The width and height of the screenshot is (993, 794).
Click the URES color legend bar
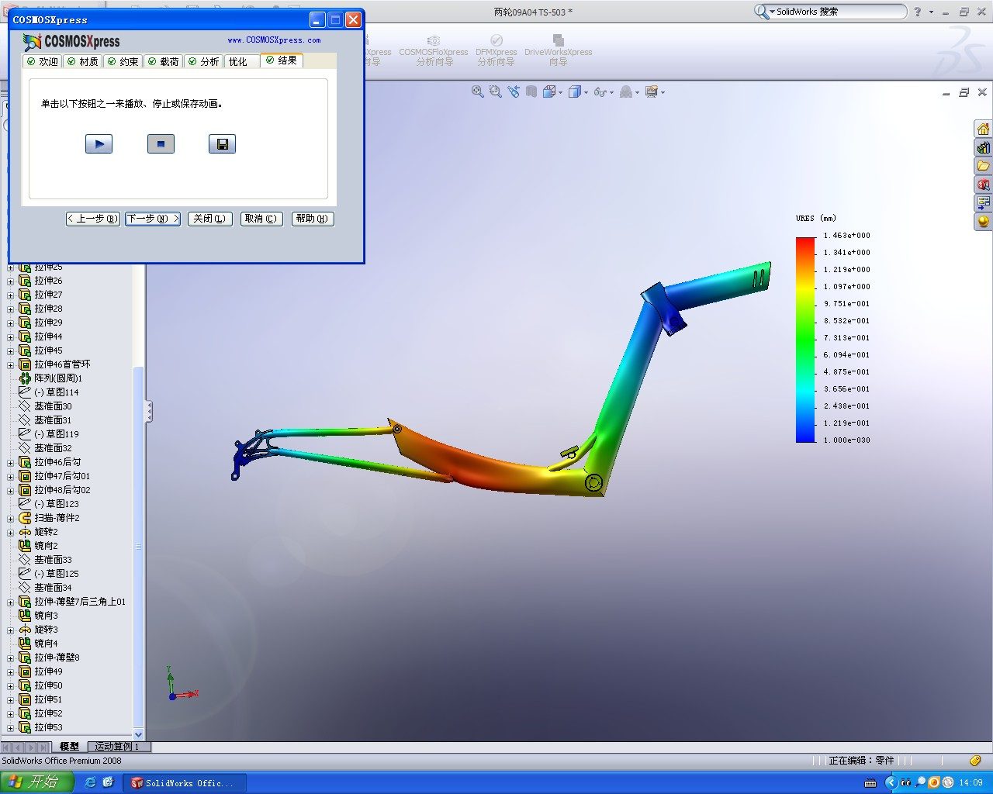805,340
